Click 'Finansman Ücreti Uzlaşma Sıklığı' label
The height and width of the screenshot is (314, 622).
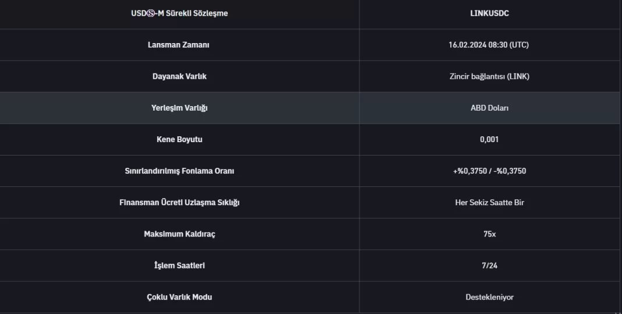click(179, 202)
